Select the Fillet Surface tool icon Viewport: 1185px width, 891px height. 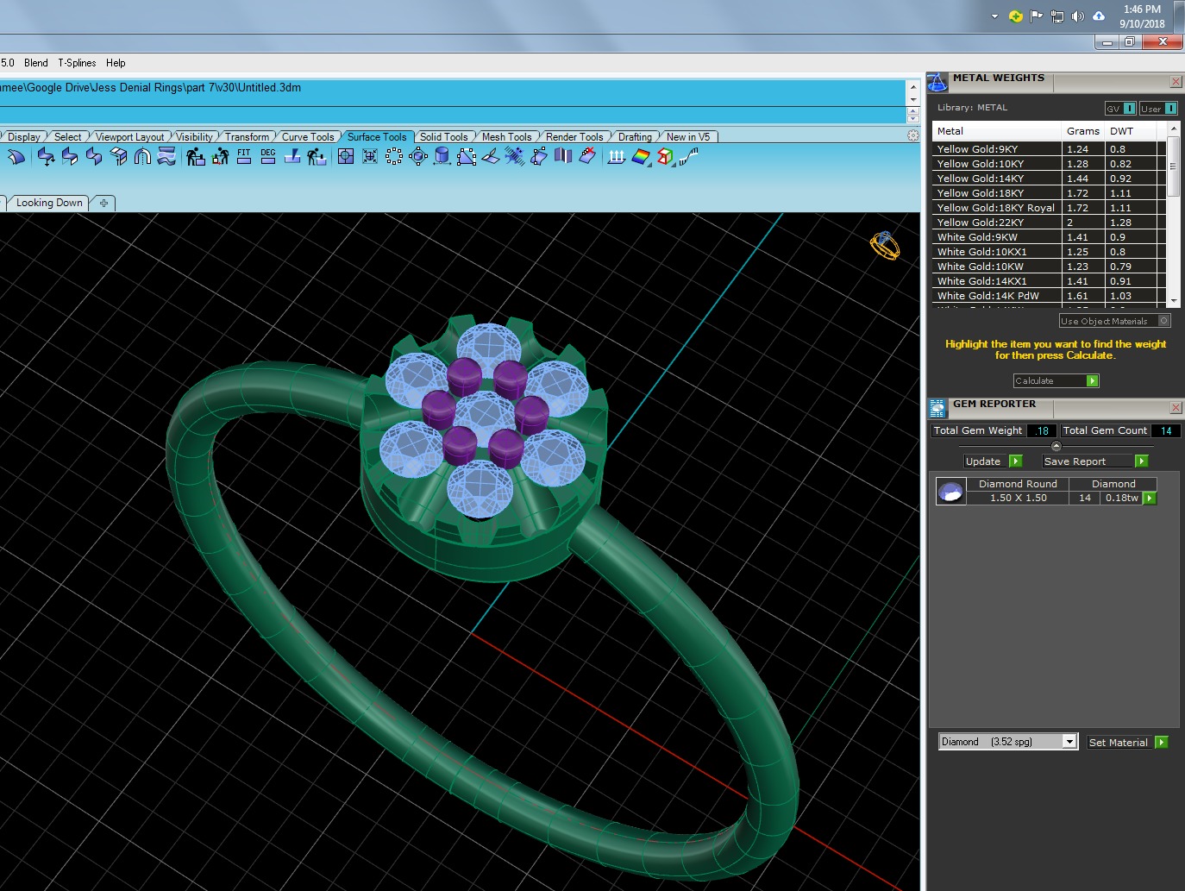point(16,156)
